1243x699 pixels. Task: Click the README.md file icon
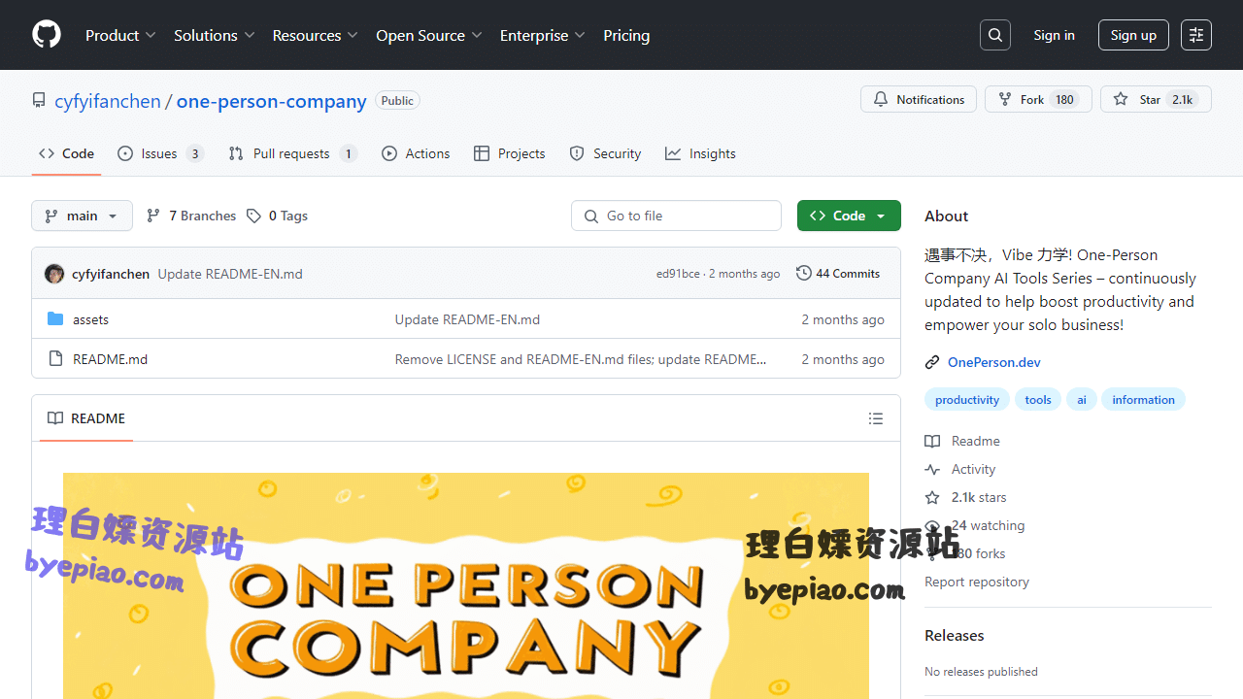[x=55, y=359]
